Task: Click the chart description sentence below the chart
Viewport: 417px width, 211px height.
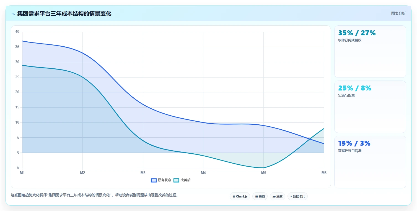Action: [95, 195]
